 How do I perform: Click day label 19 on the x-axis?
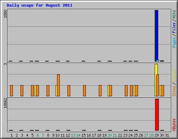pos(104,135)
